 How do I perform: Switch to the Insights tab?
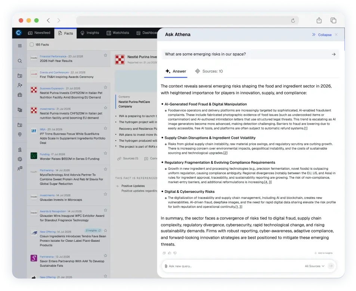90,33
